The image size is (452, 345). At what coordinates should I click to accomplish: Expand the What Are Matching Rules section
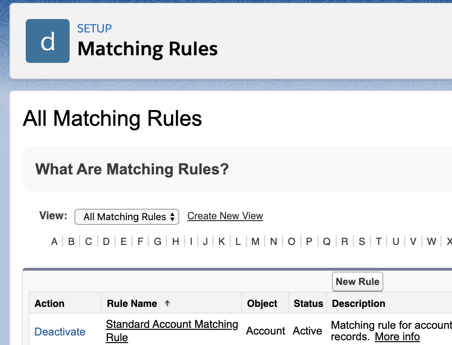click(132, 169)
